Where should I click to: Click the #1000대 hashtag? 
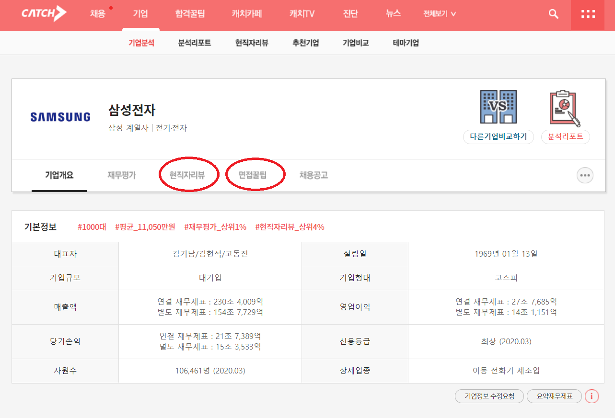click(x=92, y=227)
